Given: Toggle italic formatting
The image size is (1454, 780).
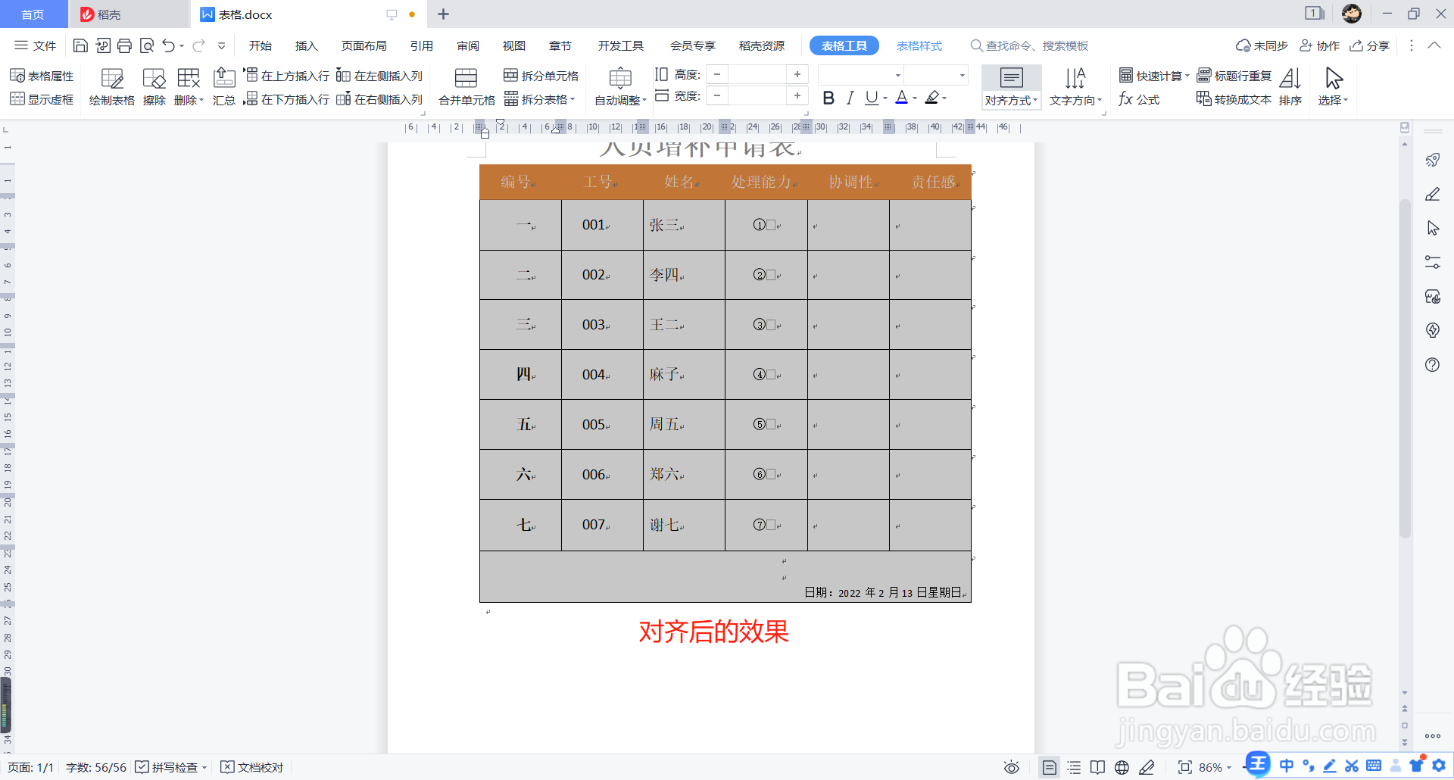Looking at the screenshot, I should [x=850, y=98].
